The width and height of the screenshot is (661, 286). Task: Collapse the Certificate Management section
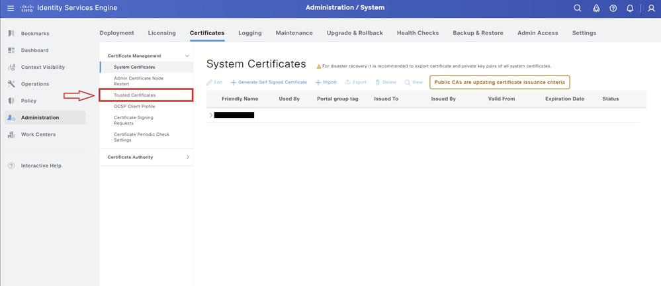tap(187, 56)
